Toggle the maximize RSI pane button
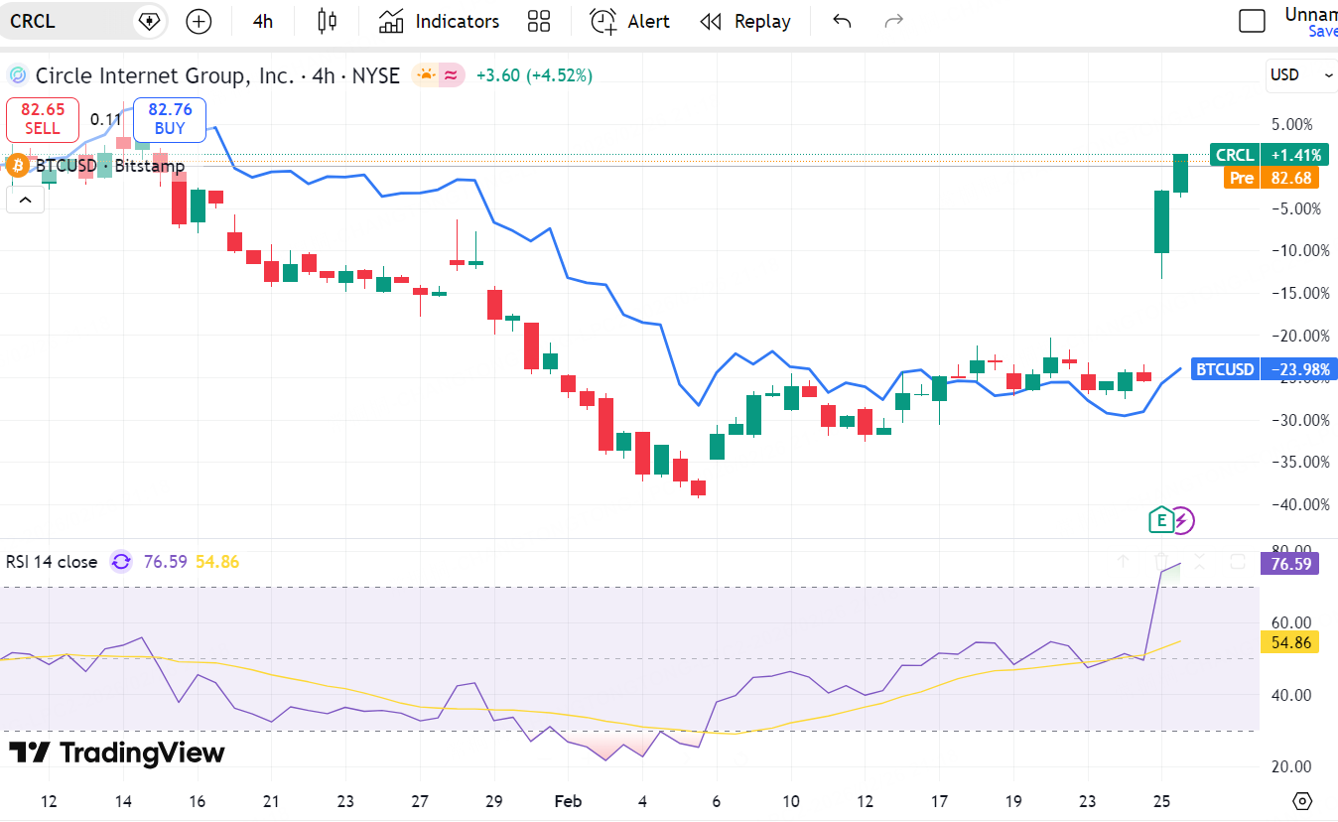Image resolution: width=1338 pixels, height=822 pixels. (x=1238, y=562)
